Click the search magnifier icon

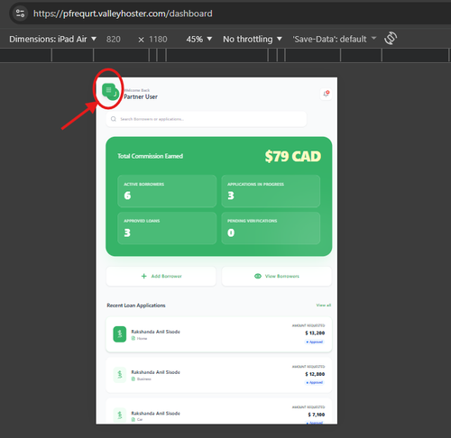(x=114, y=119)
